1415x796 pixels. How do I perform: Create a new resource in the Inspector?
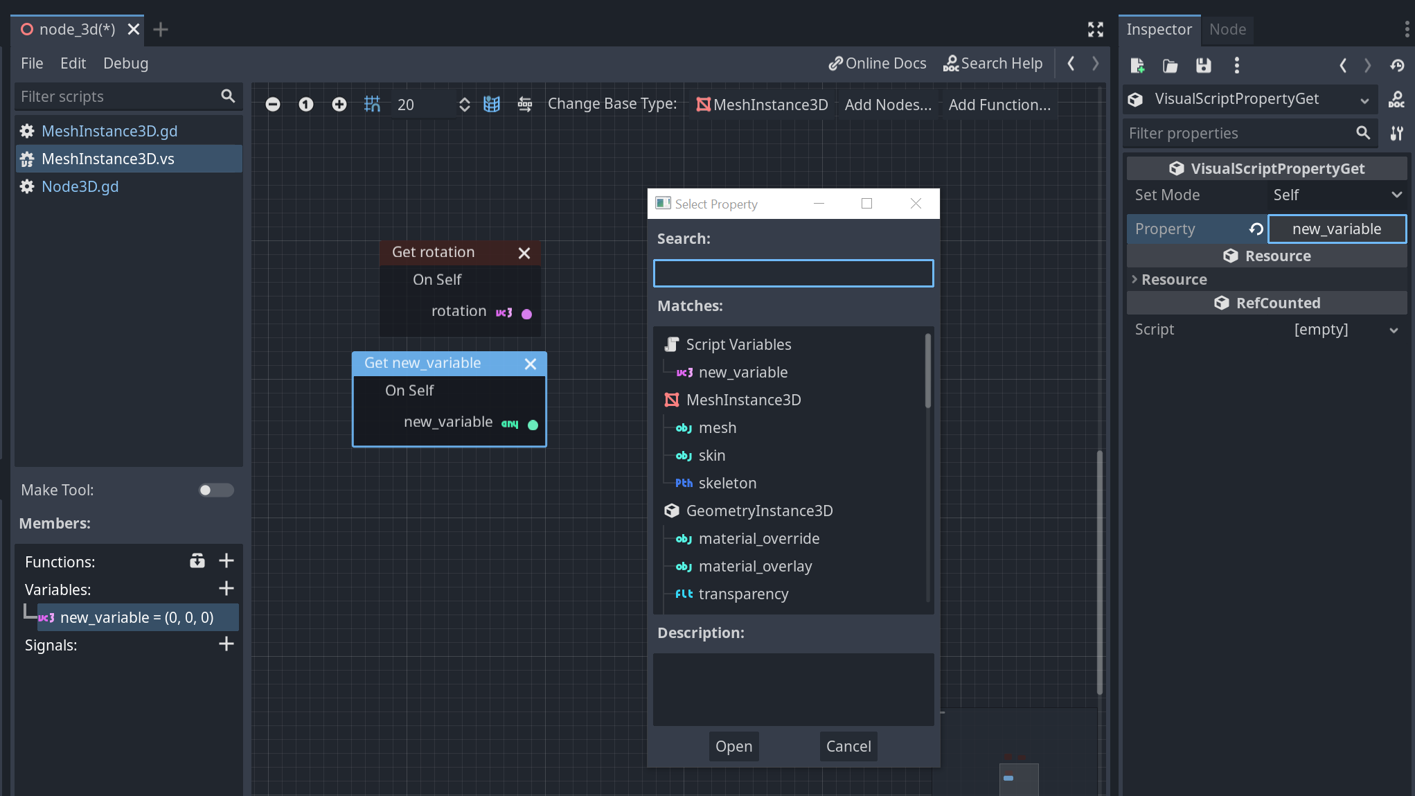pyautogui.click(x=1137, y=65)
